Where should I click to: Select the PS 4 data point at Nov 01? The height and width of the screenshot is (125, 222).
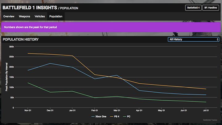28,53
